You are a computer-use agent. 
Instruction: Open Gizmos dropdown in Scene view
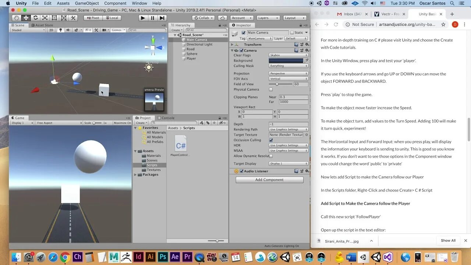(118, 30)
